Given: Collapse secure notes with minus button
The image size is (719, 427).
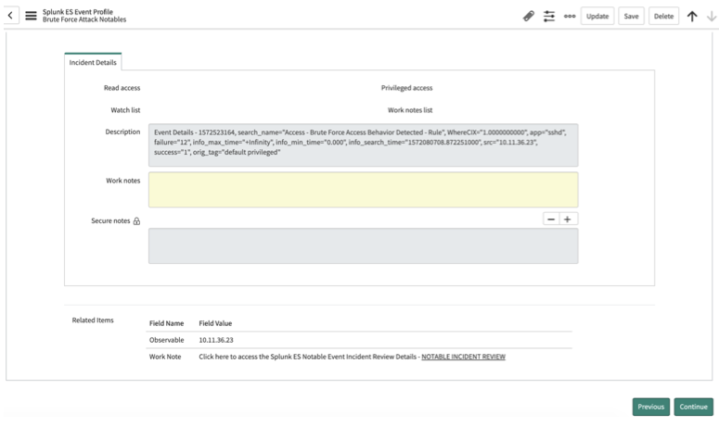Looking at the screenshot, I should [551, 220].
